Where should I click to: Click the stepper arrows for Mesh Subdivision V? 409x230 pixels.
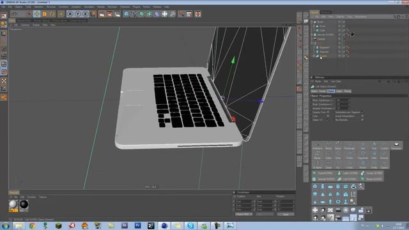click(349, 104)
